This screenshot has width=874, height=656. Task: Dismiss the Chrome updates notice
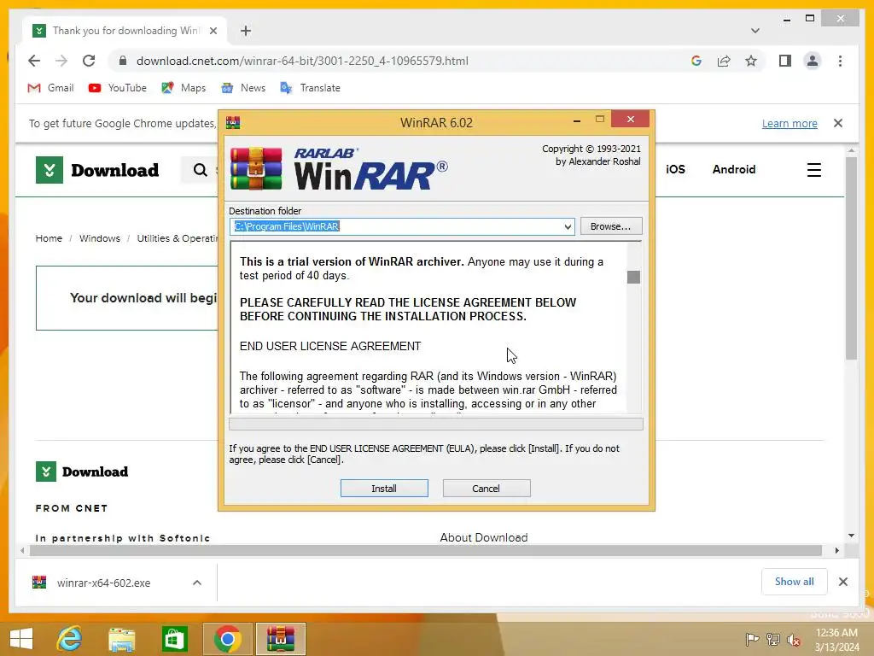[x=838, y=123]
